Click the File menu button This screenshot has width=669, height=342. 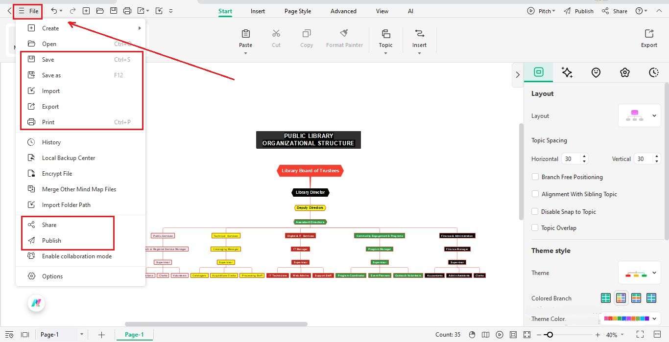coord(28,11)
